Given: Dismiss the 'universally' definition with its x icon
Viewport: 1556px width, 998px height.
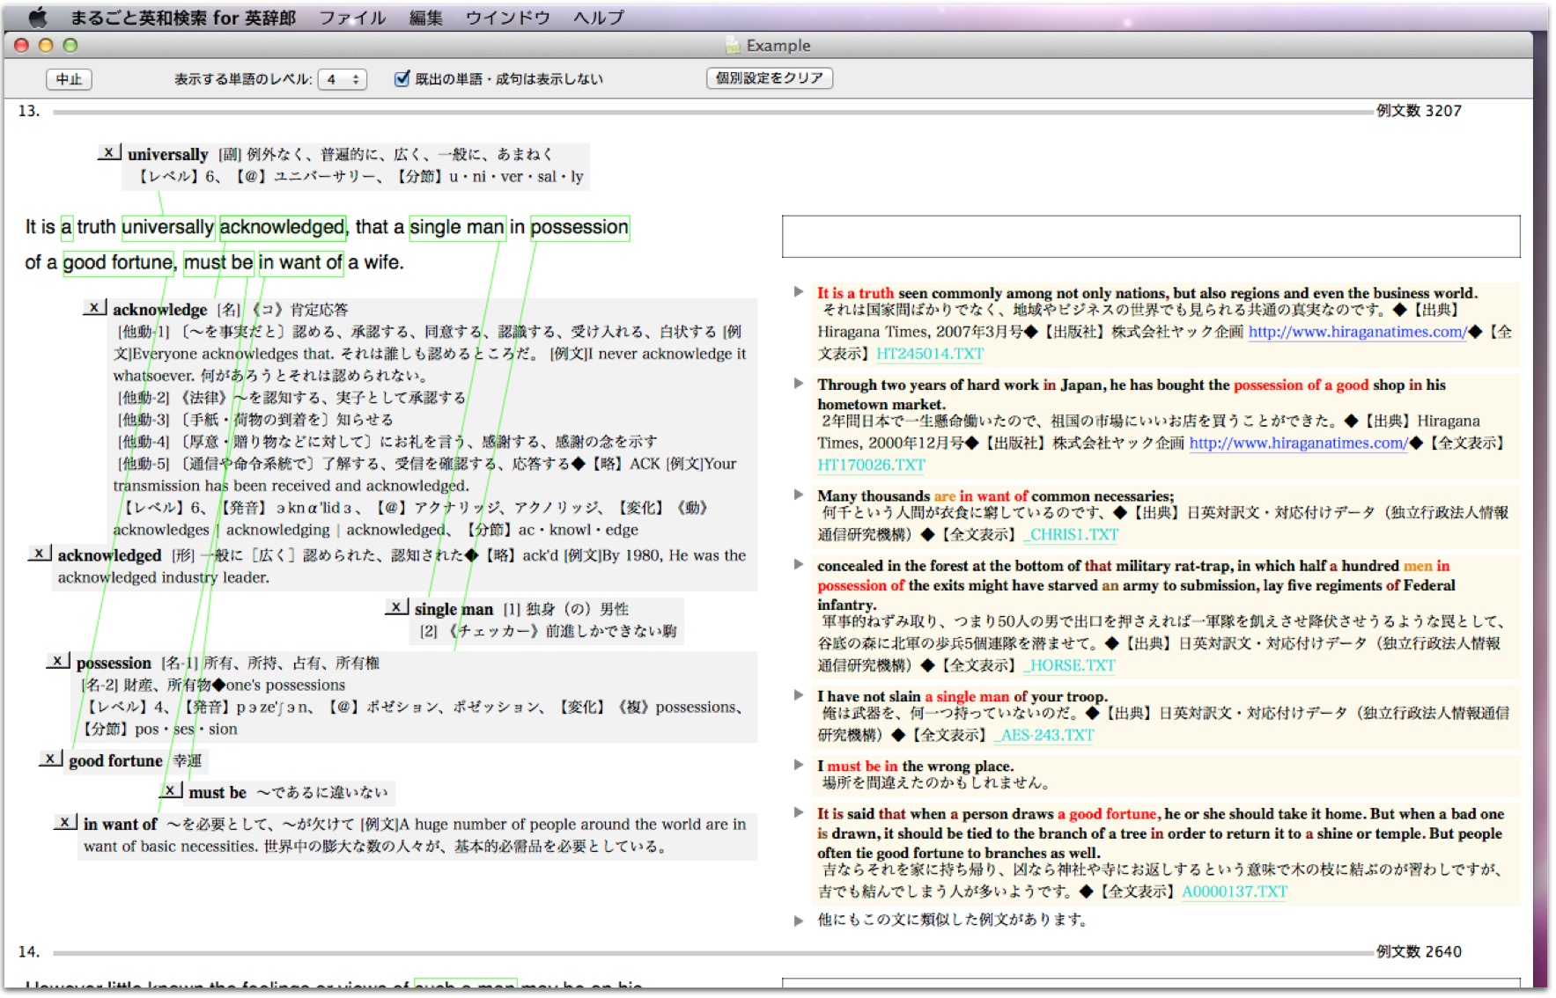Looking at the screenshot, I should click(x=108, y=152).
